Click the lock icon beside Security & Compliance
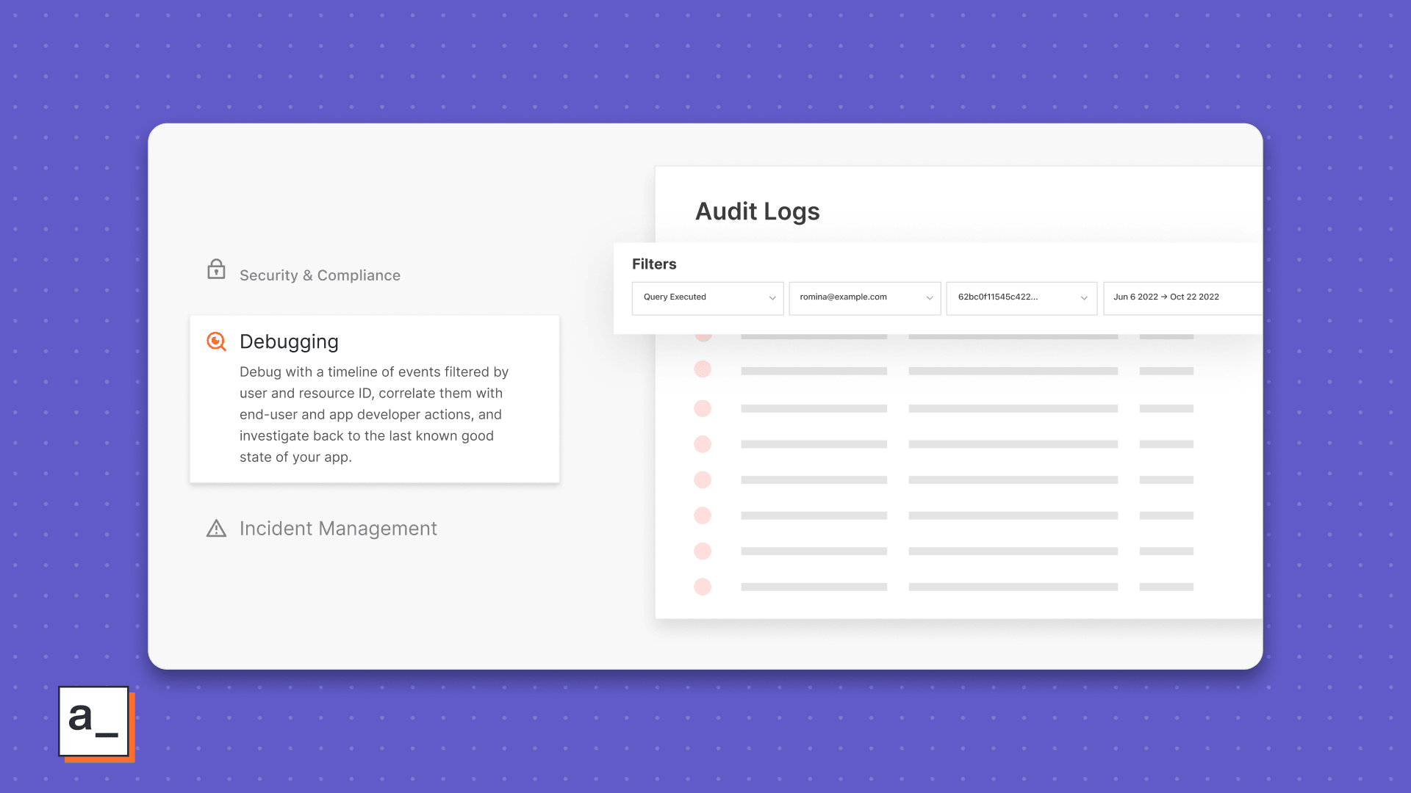 tap(217, 269)
